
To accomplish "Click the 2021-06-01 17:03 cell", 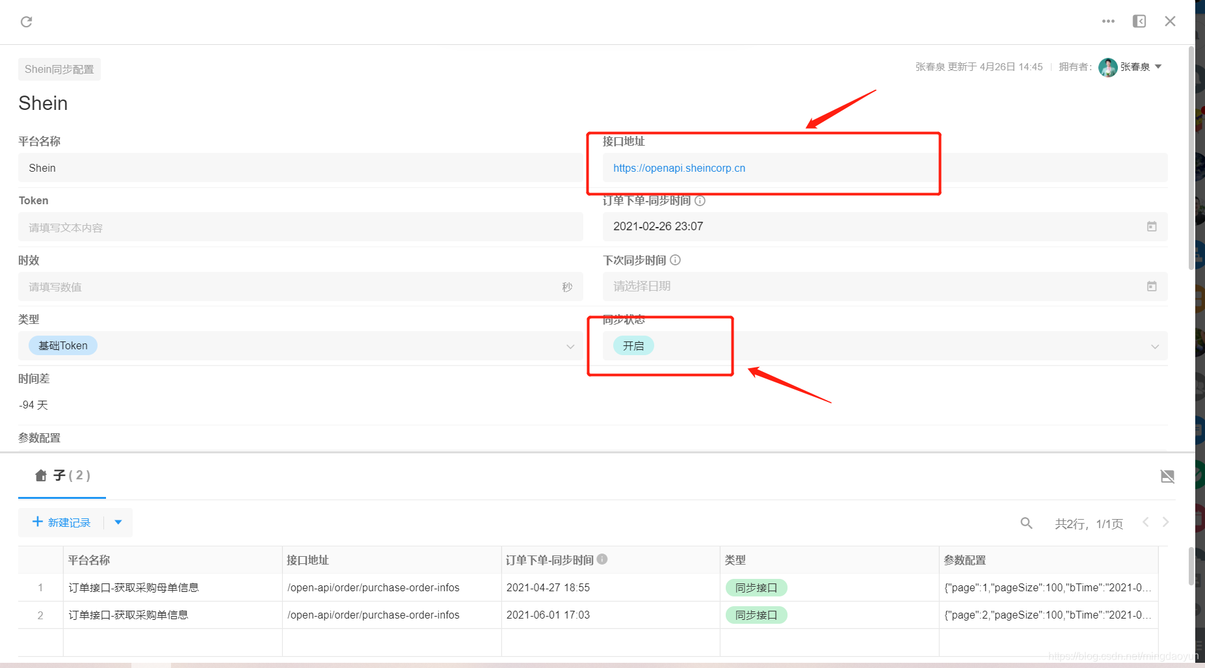I will [x=611, y=615].
